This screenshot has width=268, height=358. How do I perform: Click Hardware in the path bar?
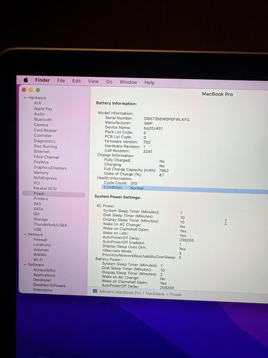click(x=155, y=294)
